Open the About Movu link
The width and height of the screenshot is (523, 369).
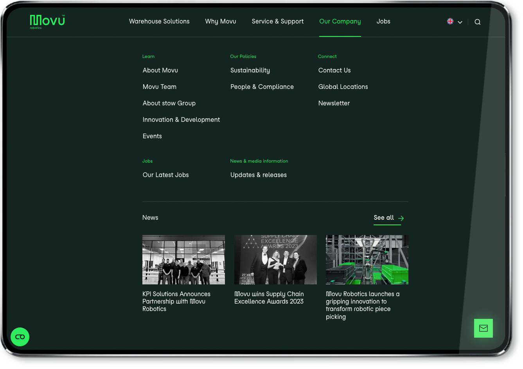click(x=160, y=71)
